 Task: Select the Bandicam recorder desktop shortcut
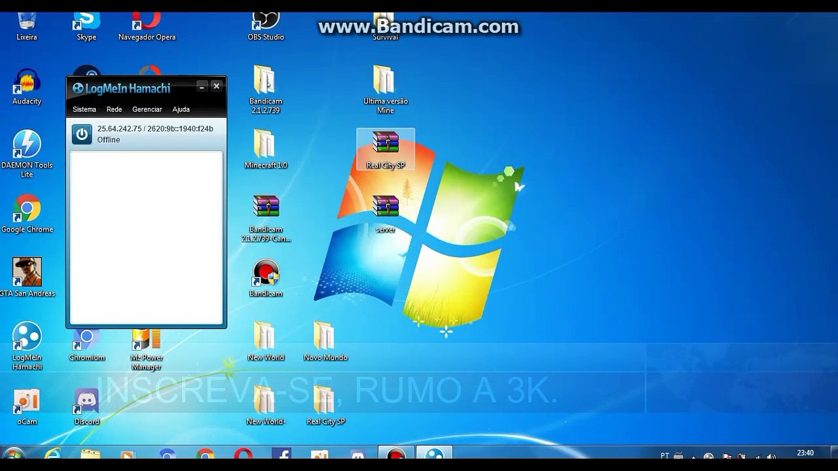(x=266, y=278)
